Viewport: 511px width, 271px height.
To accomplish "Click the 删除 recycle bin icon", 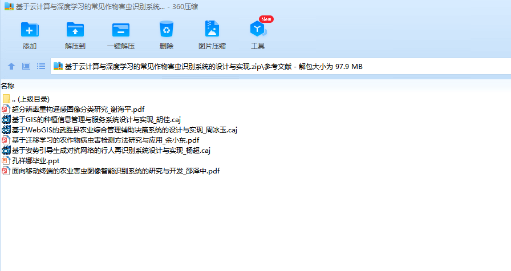I will [x=166, y=29].
